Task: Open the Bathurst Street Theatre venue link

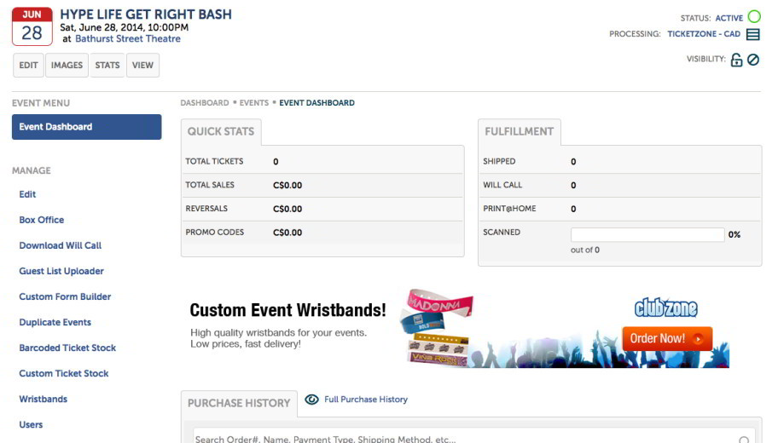Action: pos(127,38)
